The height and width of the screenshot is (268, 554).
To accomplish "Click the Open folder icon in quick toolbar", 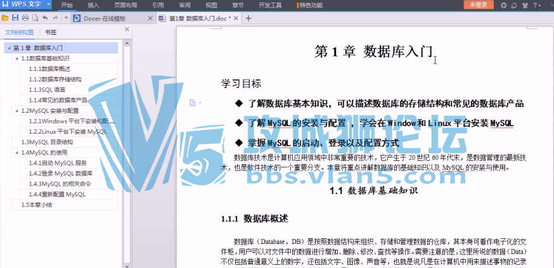I will click(5, 18).
